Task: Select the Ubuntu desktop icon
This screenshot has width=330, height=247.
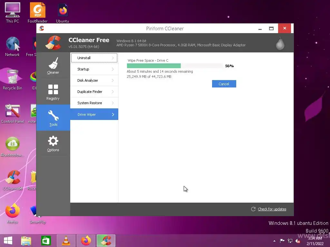Action: [63, 13]
